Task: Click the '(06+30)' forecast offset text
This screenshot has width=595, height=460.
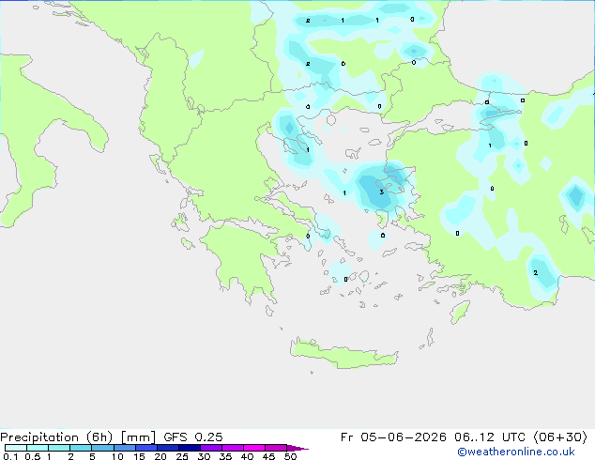Action: 560,437
